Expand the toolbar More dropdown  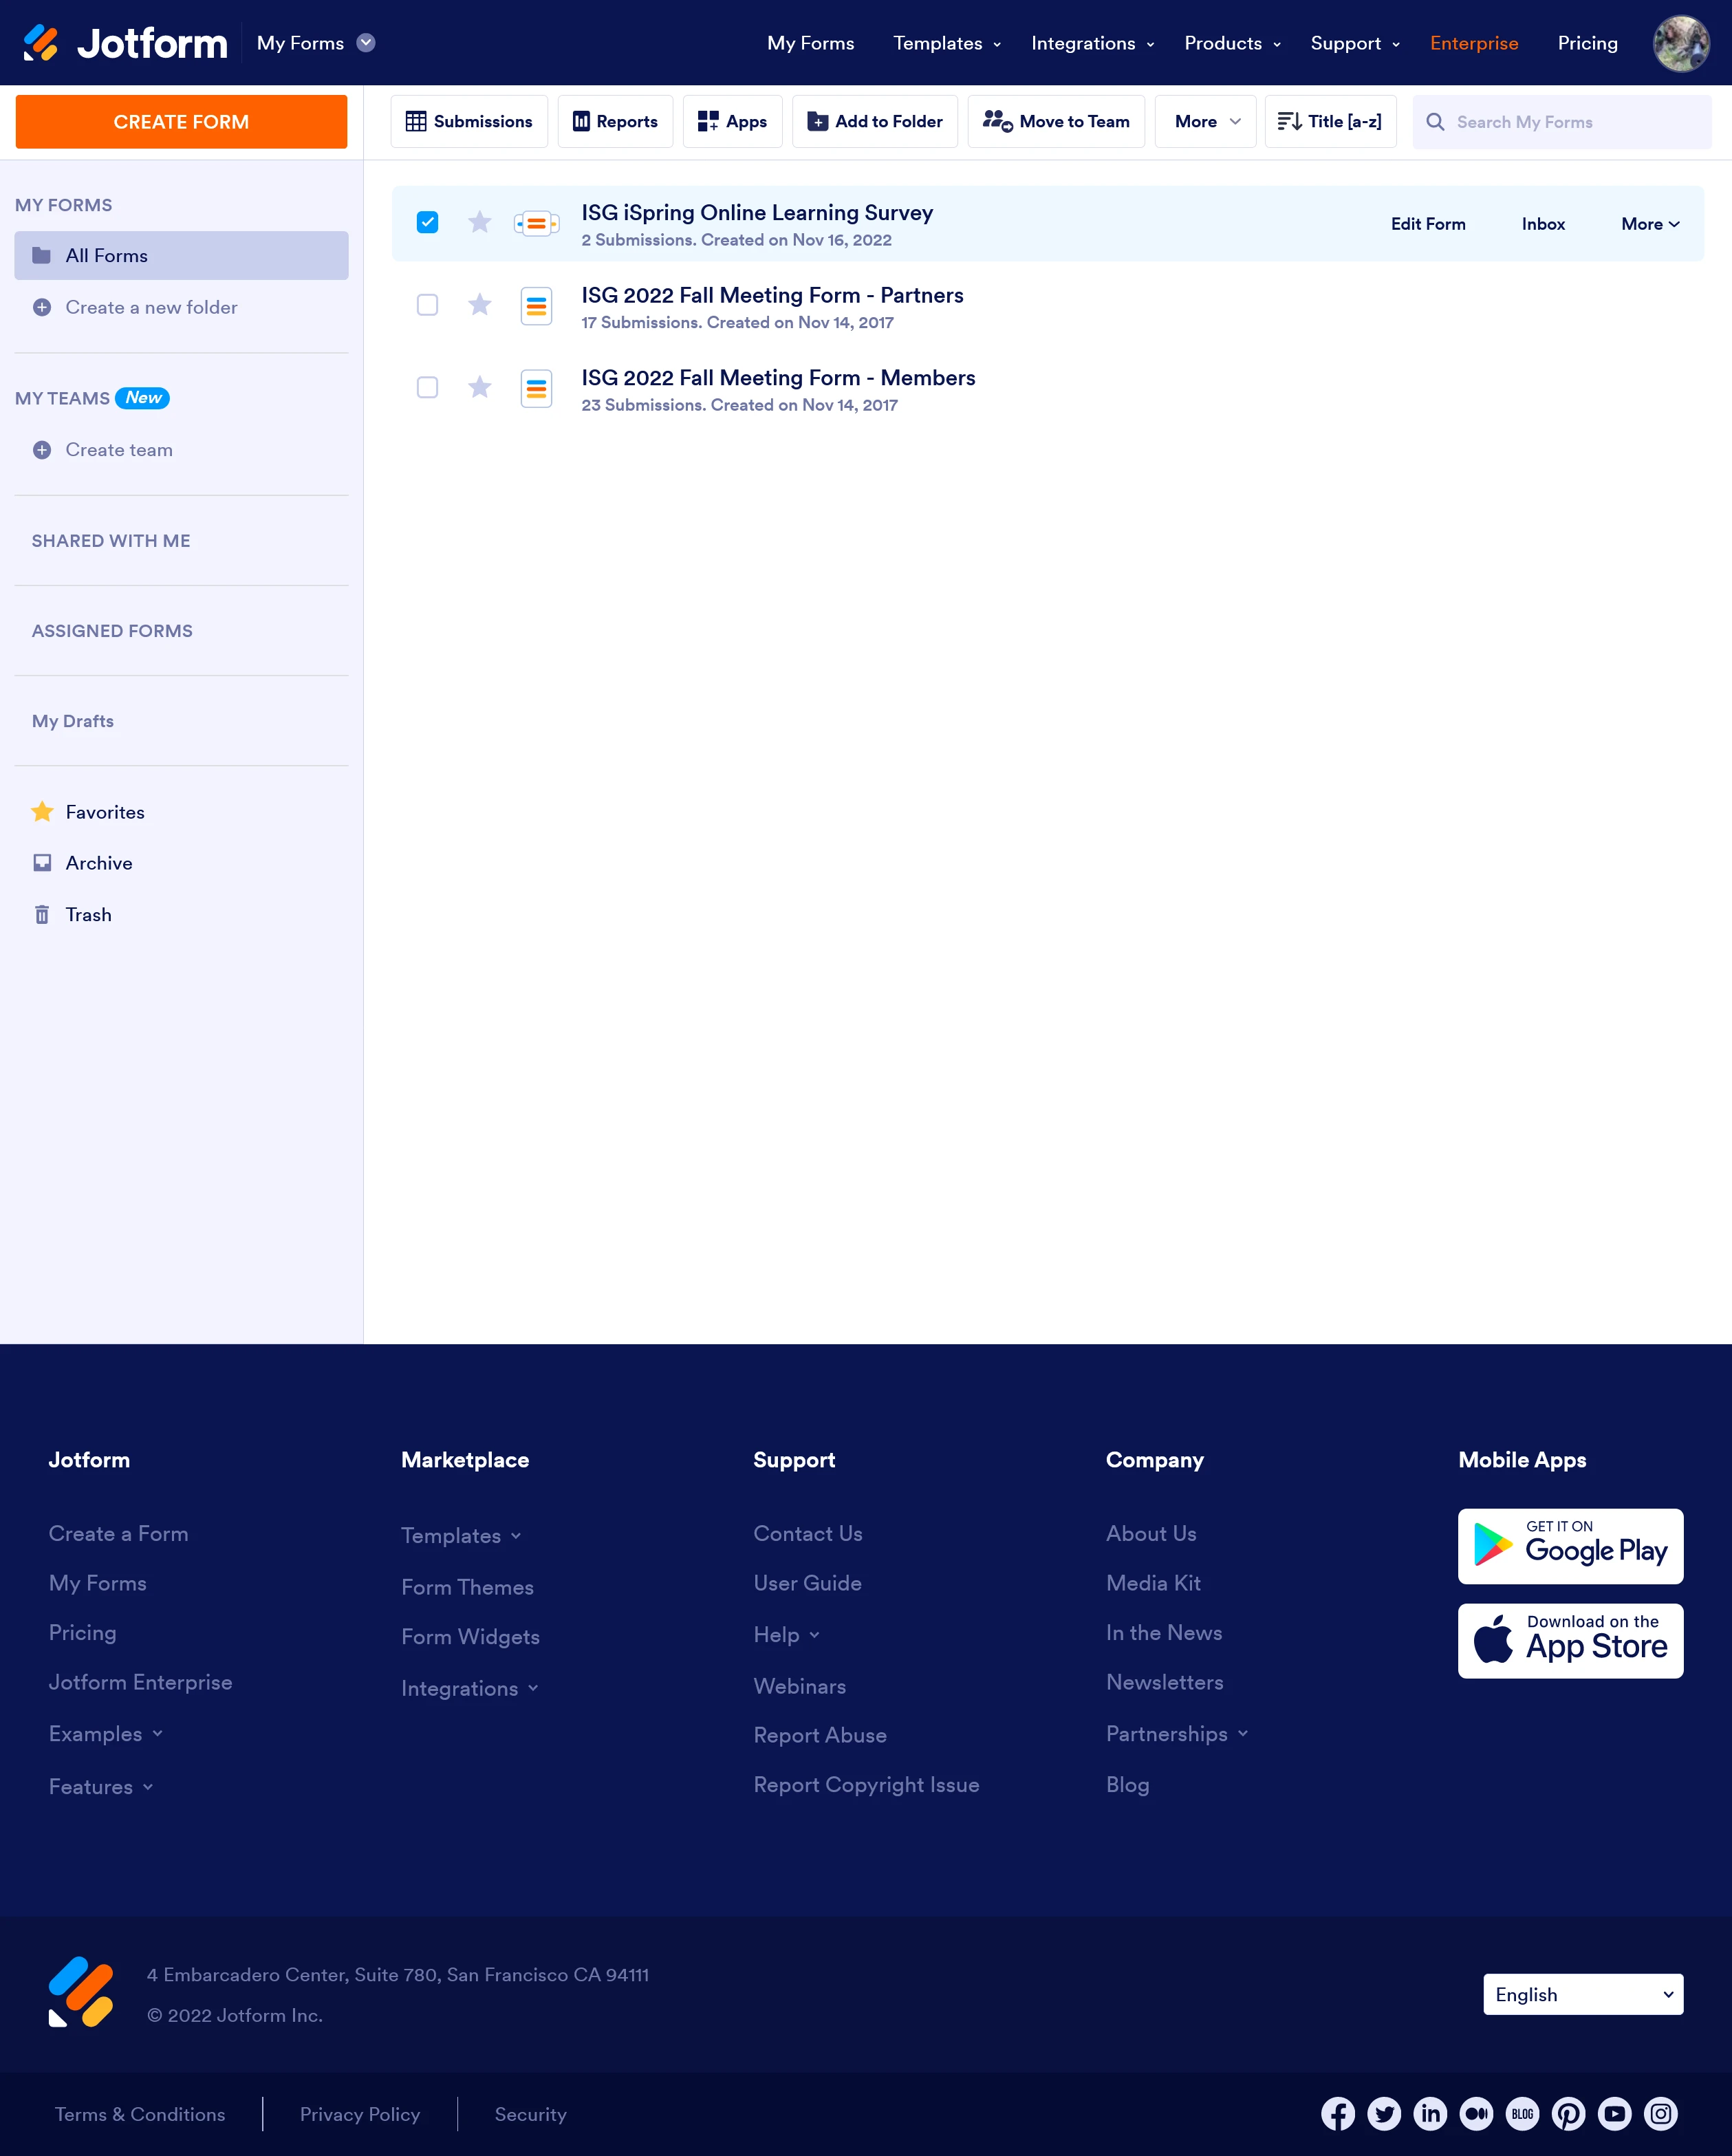[1205, 122]
